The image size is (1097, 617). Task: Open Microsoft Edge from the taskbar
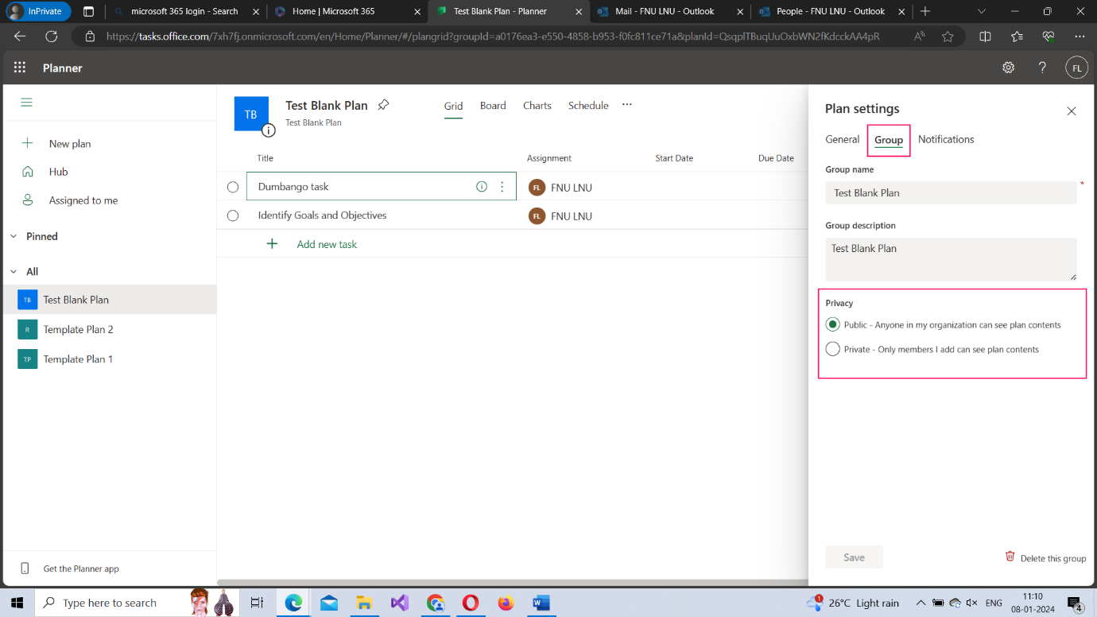[294, 603]
